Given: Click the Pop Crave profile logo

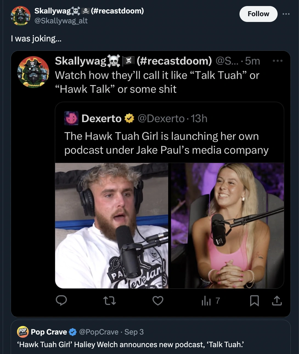Looking at the screenshot, I should (22, 332).
